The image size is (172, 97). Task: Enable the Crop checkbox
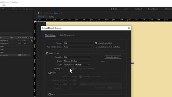49,94
